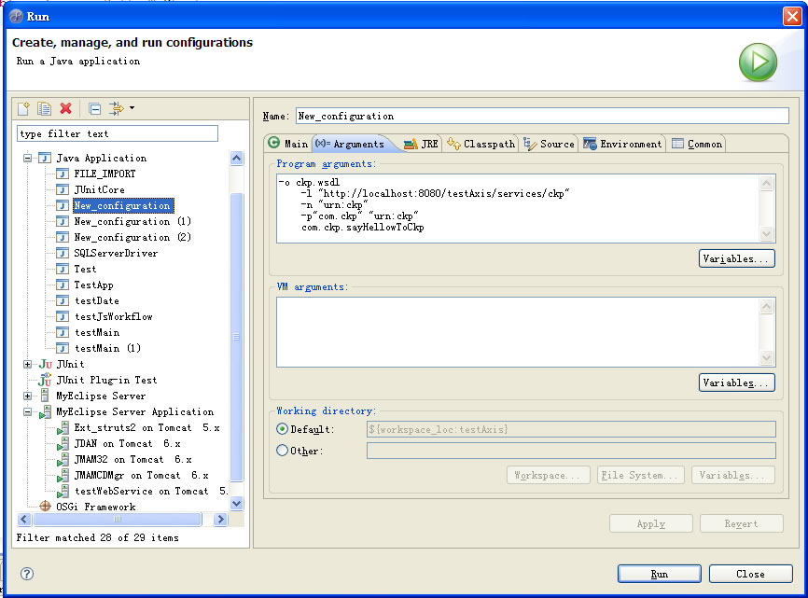Click the Close button at bottom
The image size is (808, 598).
[x=750, y=574]
